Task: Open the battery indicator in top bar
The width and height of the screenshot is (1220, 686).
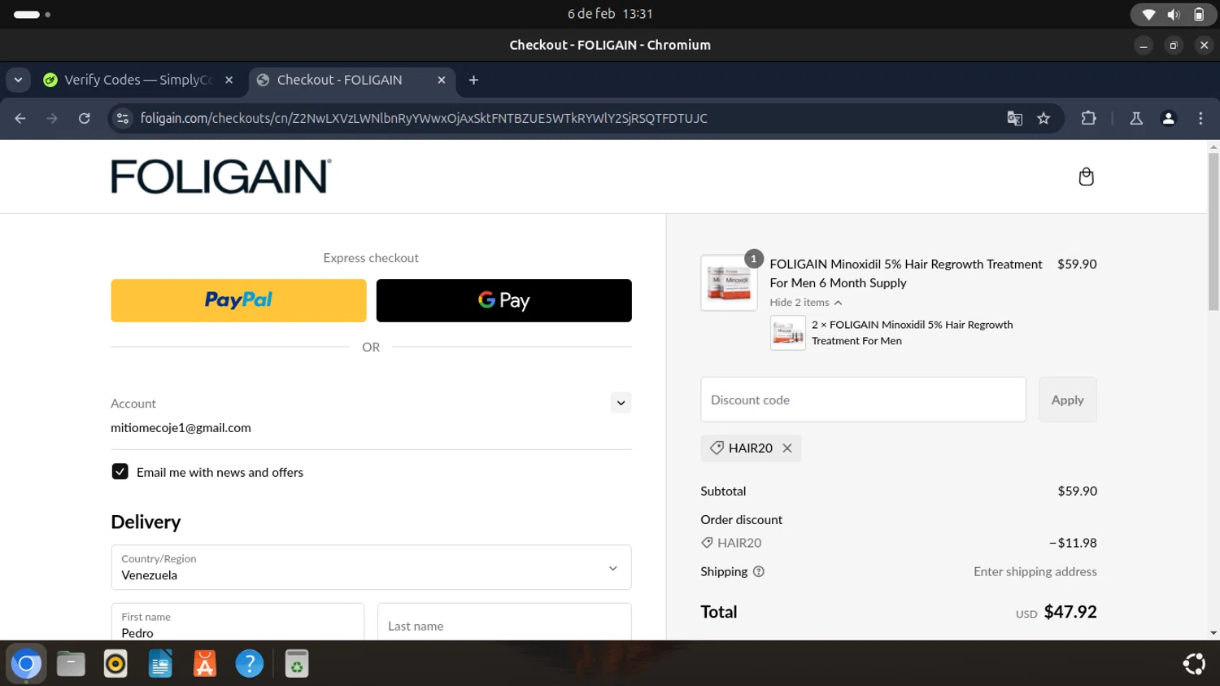Action: (x=1199, y=15)
